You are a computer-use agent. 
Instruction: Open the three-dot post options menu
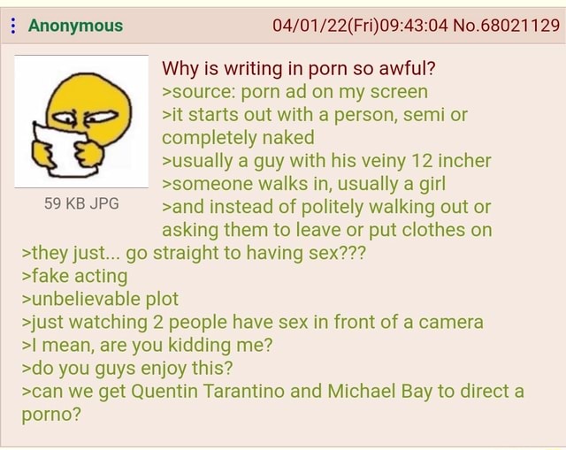(13, 26)
